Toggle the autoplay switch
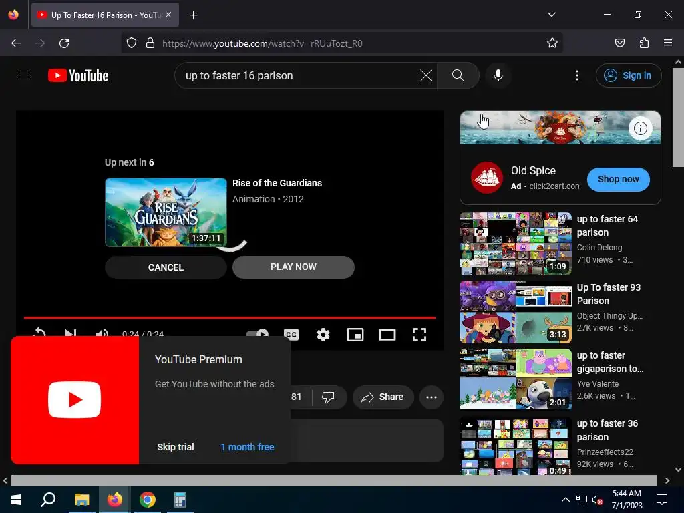684x513 pixels. [257, 334]
